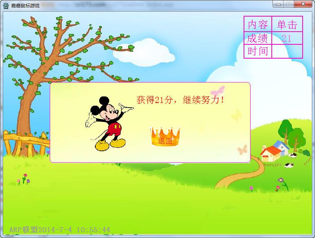Minimize the 嘉嘉鼠标游戏 window

(x=278, y=4)
